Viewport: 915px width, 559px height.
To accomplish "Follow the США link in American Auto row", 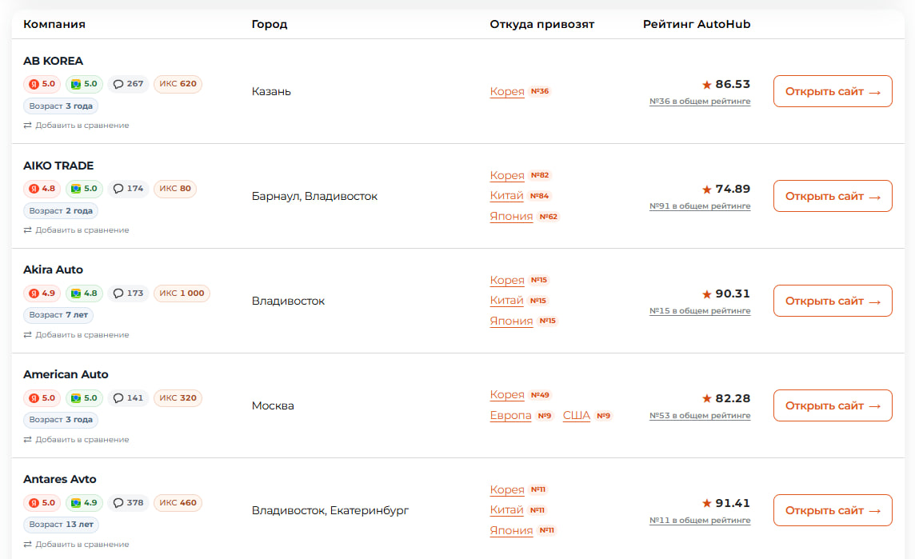I will click(x=577, y=416).
